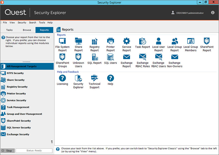Switch to the Browse tab
The height and width of the screenshot is (155, 219).
tap(27, 30)
